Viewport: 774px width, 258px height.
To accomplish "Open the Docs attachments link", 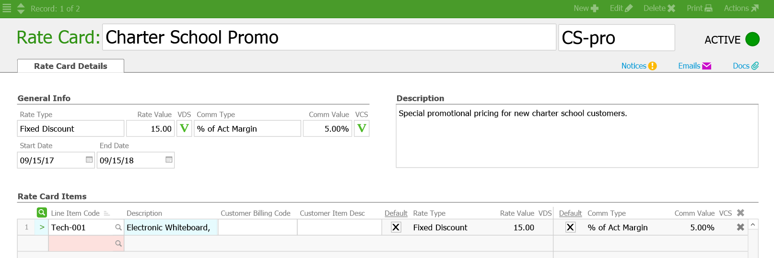I will pos(746,66).
